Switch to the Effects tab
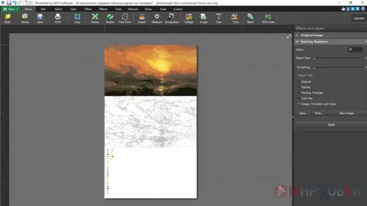The height and width of the screenshot is (206, 367). [103, 9]
